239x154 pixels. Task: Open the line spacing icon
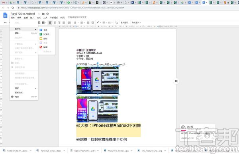tap(69, 23)
